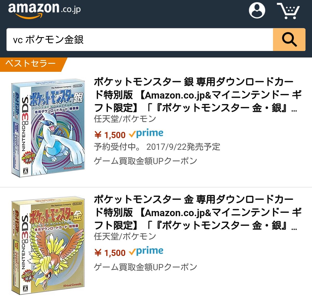Click the ¥1,500 price of Silver version
312x302 pixels.
coord(110,135)
